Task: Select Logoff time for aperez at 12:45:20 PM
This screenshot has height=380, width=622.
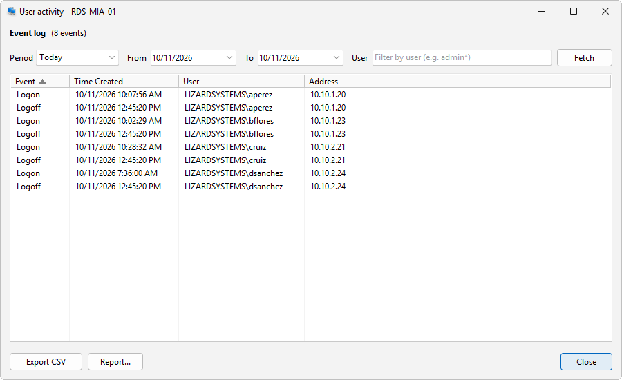Action: 118,108
